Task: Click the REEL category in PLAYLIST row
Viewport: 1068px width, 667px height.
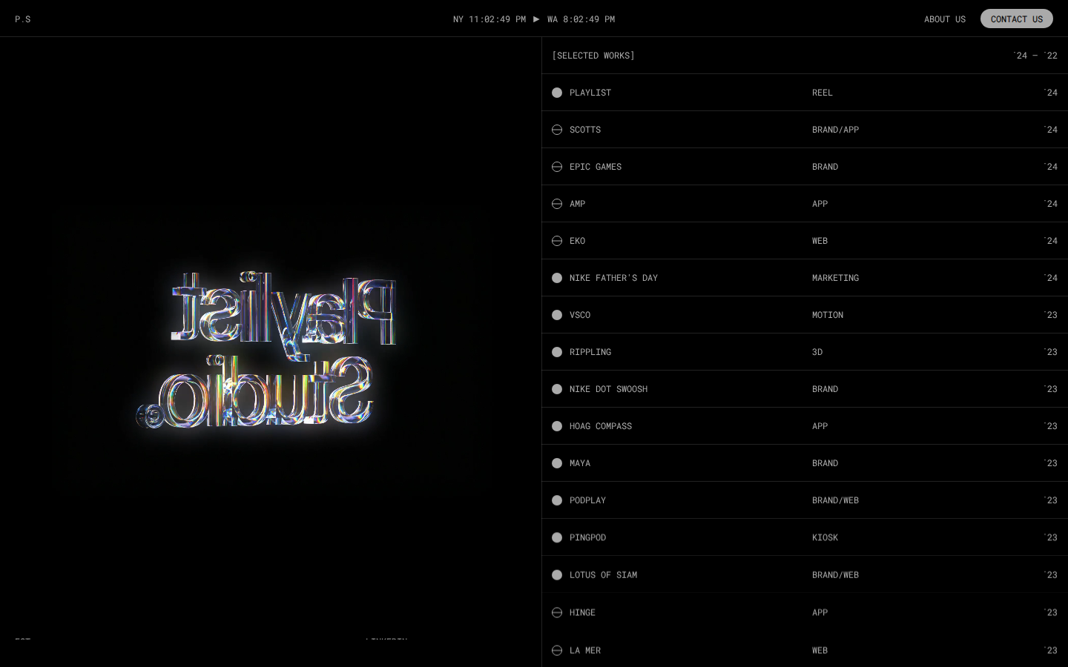Action: pos(823,93)
